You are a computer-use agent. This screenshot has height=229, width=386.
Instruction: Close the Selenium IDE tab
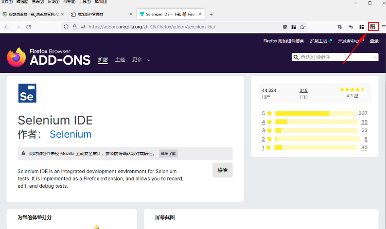click(200, 14)
